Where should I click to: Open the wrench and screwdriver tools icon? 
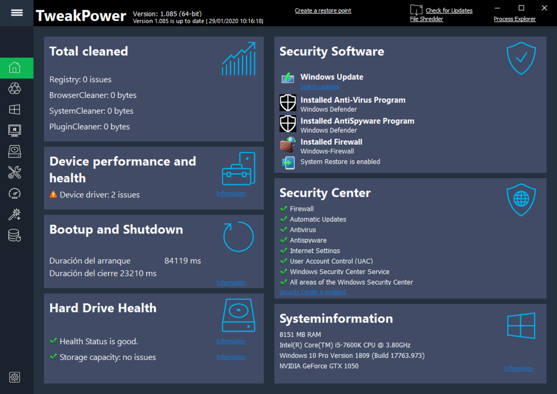click(15, 172)
